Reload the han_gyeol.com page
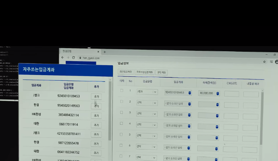Image resolution: width=278 pixels, height=161 pixels. point(73,58)
